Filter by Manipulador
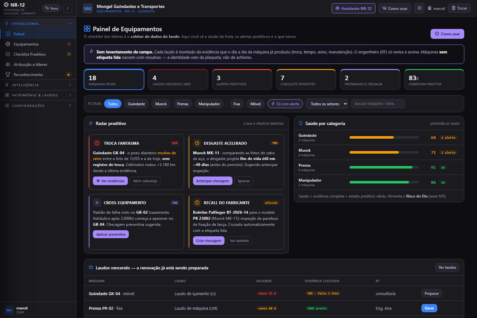 click(209, 104)
